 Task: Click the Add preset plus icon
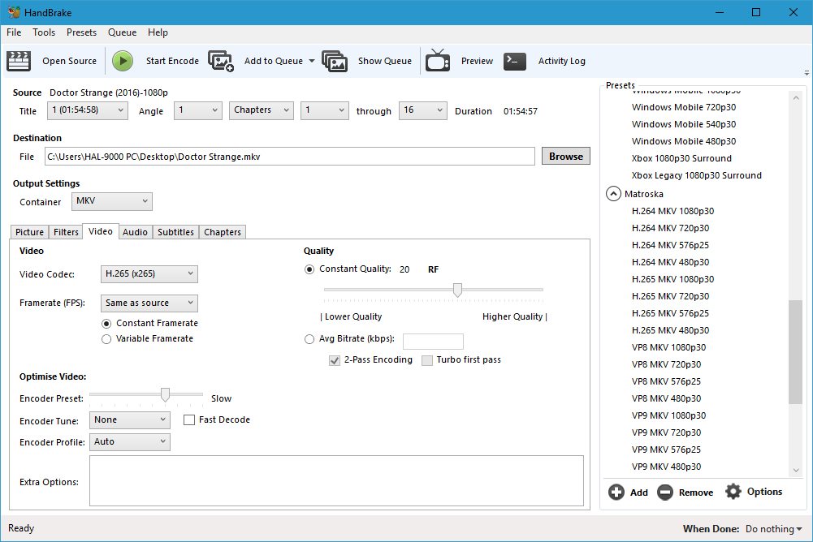tap(616, 492)
